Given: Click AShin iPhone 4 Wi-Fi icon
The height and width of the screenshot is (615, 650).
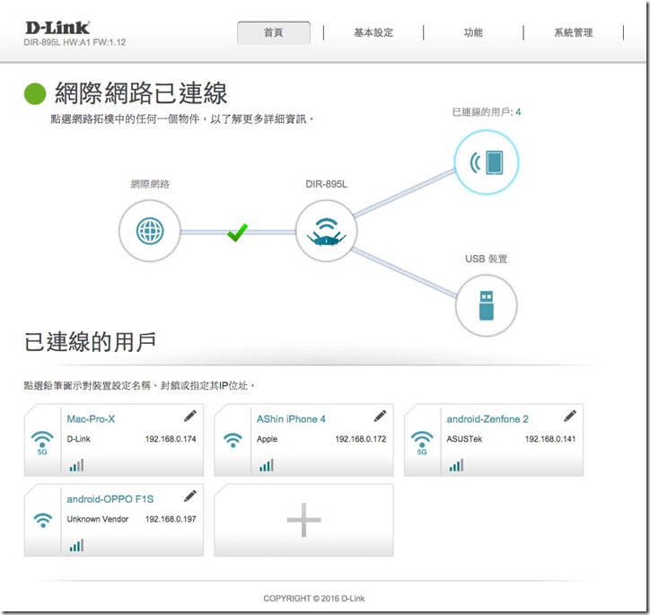Looking at the screenshot, I should tap(233, 440).
